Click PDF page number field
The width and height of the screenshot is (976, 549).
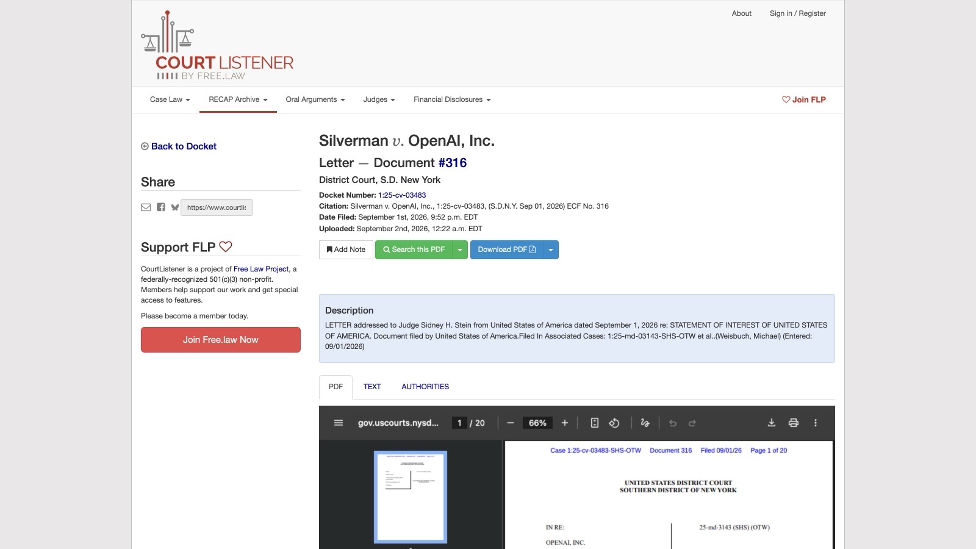pyautogui.click(x=459, y=423)
